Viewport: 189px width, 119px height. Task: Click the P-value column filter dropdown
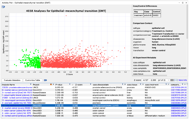[x=70, y=85]
